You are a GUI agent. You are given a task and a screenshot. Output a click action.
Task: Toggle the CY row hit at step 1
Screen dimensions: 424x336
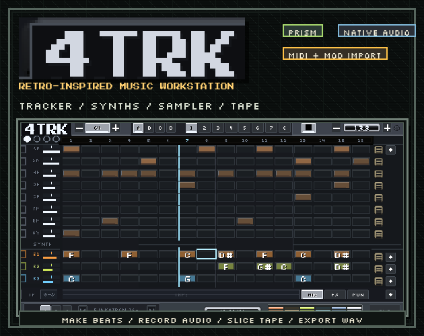[x=71, y=233]
